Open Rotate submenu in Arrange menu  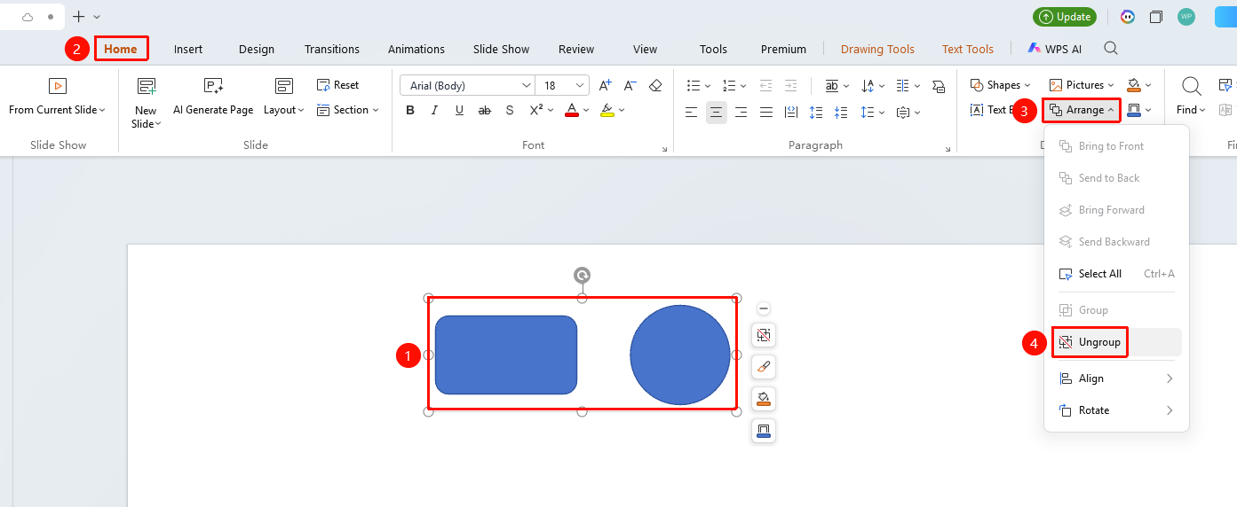pyautogui.click(x=1117, y=410)
